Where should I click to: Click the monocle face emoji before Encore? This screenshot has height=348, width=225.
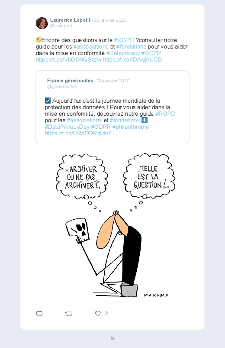(39, 40)
